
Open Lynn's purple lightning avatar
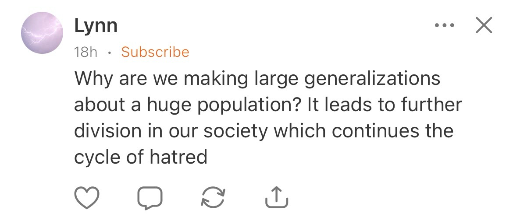tap(43, 33)
